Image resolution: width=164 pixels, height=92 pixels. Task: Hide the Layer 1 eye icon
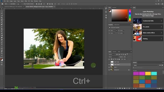pyautogui.click(x=109, y=67)
